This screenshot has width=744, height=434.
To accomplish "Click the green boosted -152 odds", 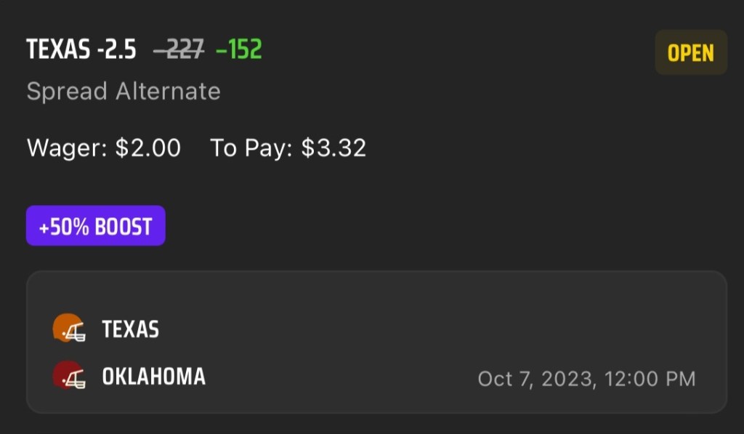I will (x=239, y=49).
